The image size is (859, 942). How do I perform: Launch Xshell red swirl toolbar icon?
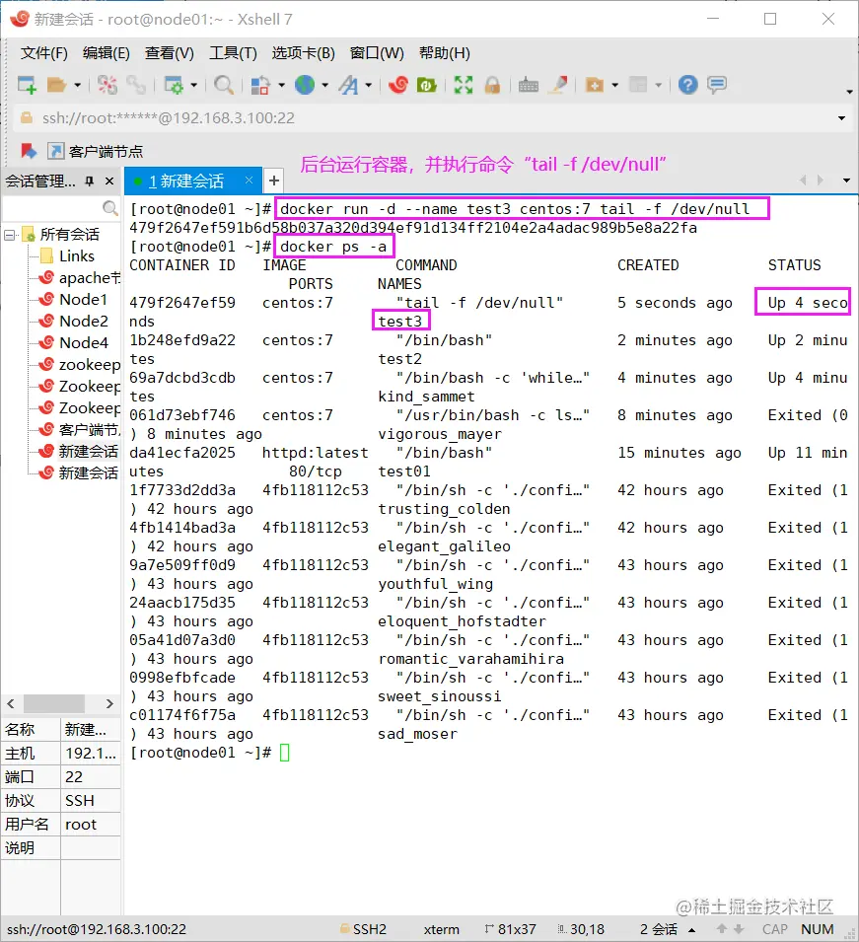coord(397,85)
